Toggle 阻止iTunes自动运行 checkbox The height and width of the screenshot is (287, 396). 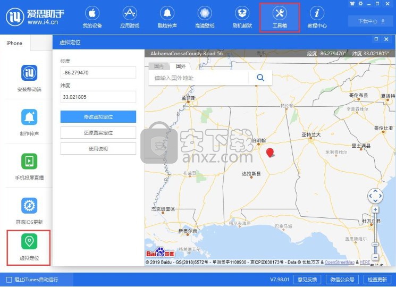click(9, 280)
